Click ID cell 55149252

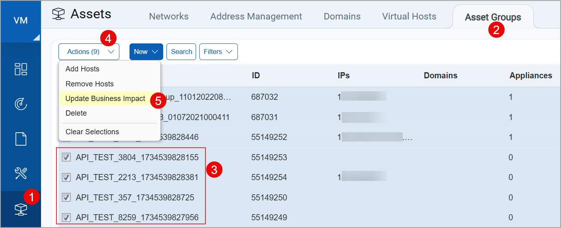pos(269,137)
